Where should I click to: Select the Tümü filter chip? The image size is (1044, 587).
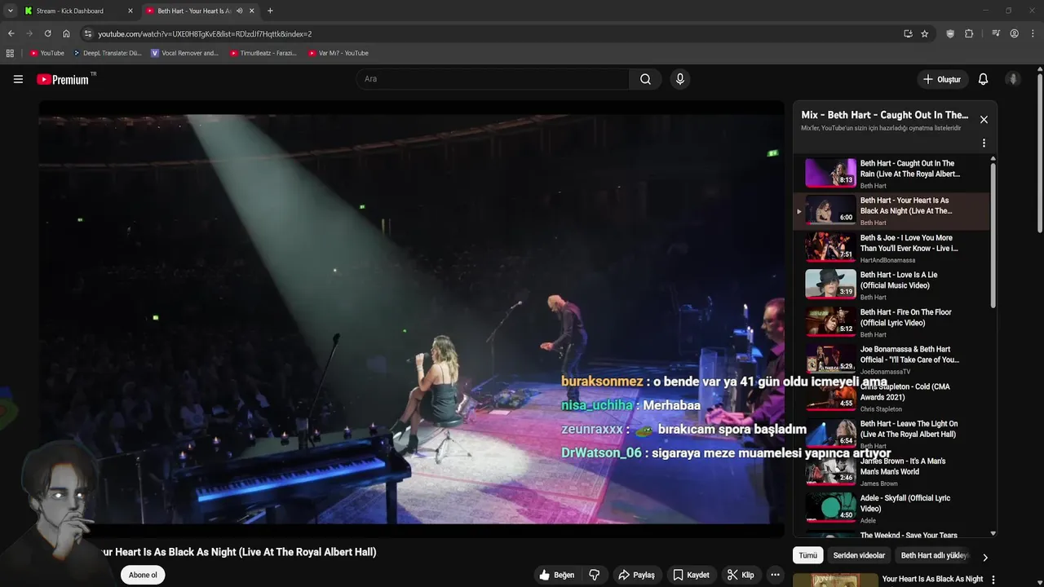click(807, 555)
